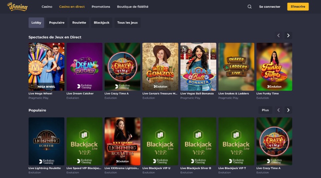This screenshot has height=178, width=321.
Task: Open Live Dream Catcher game thumbnail
Action: pyautogui.click(x=84, y=67)
